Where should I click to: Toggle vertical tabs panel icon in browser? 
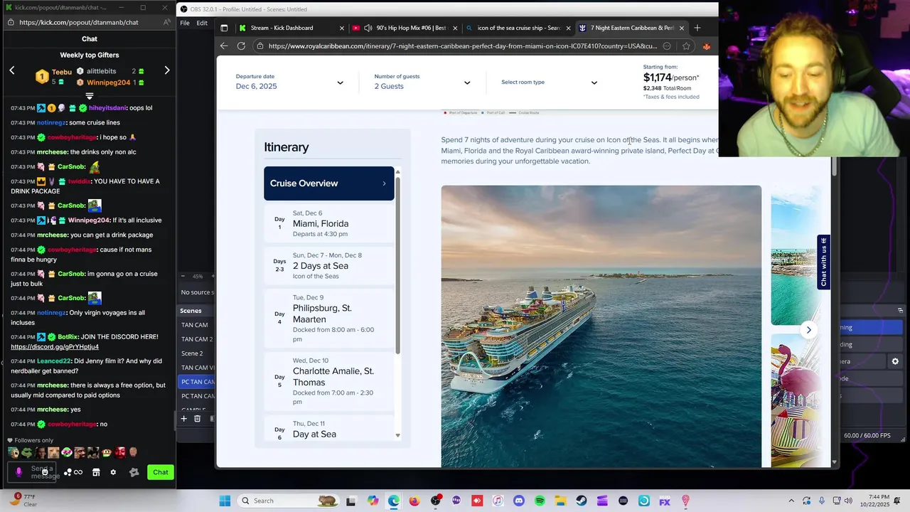point(224,28)
